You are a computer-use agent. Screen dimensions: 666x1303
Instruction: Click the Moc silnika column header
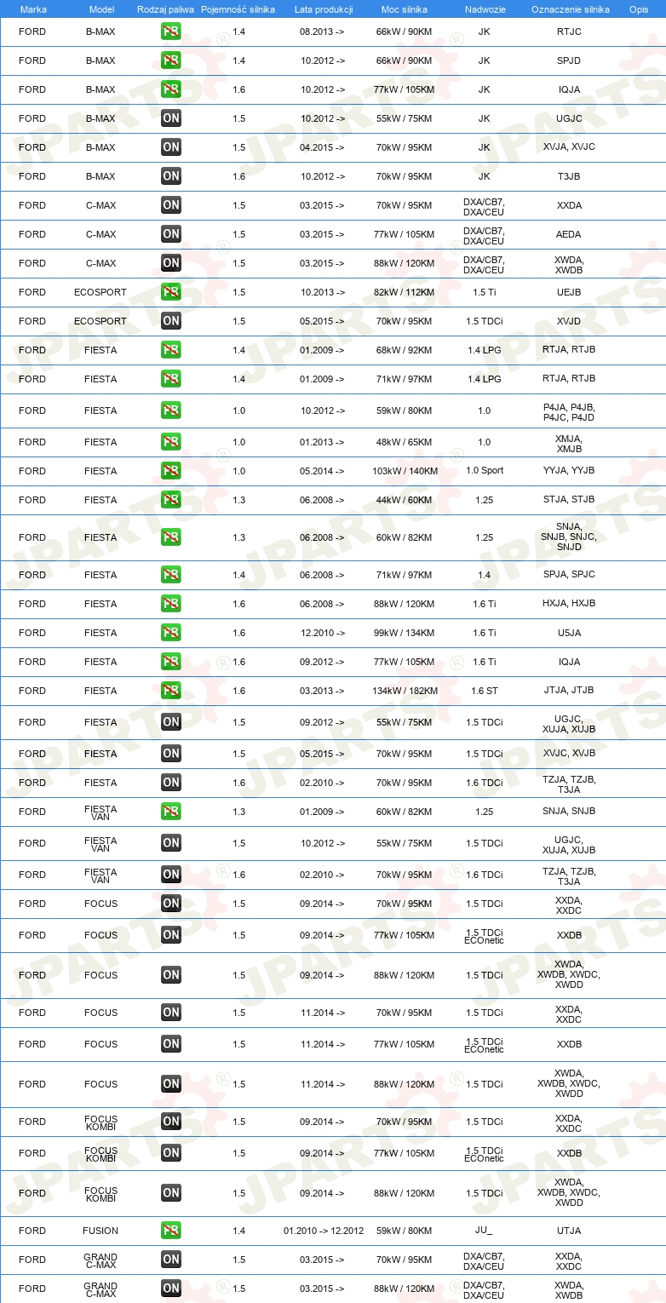point(405,9)
